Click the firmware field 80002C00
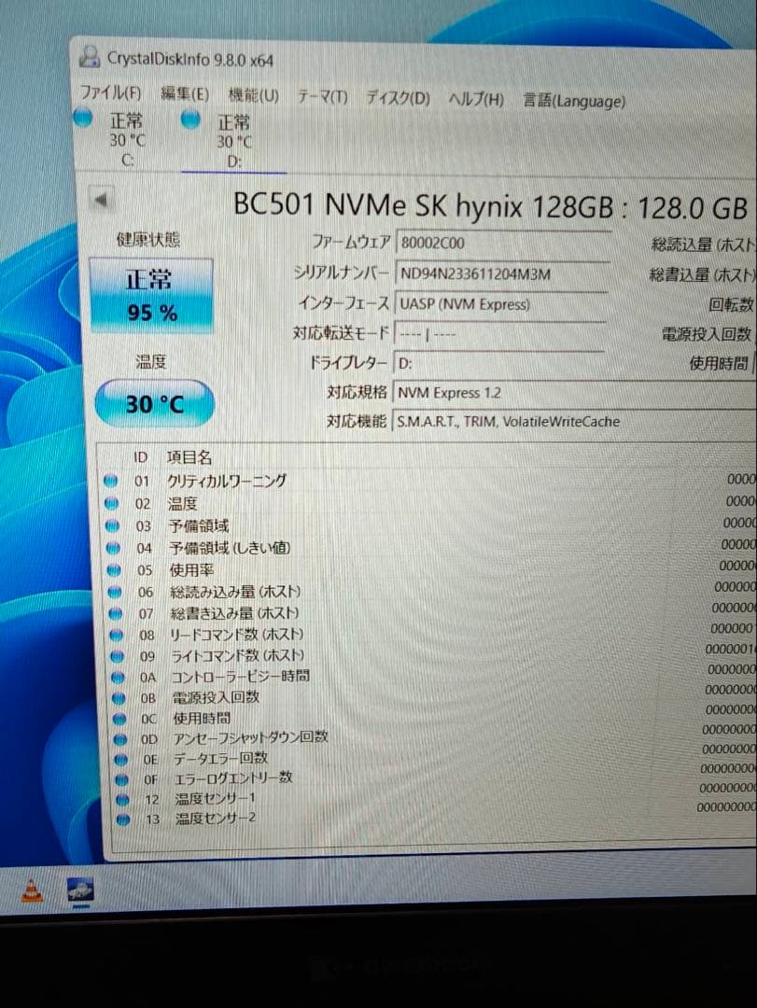 (503, 243)
